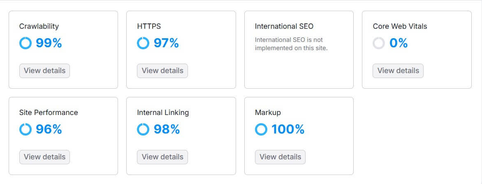Viewport: 482px width, 184px height.
Task: Select the 100% Markup score
Action: (x=288, y=129)
